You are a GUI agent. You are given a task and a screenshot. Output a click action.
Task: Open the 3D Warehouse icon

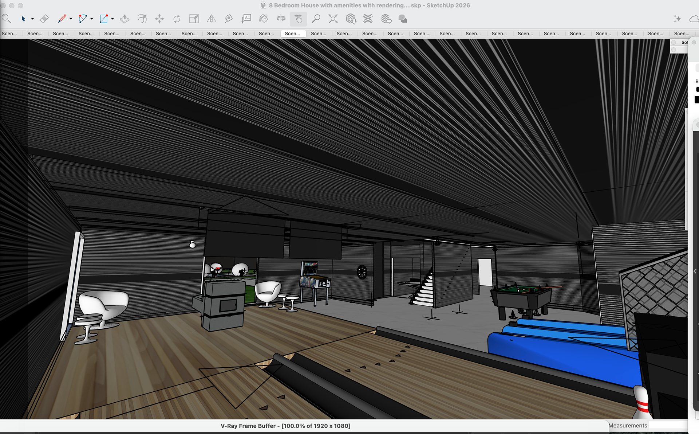pyautogui.click(x=351, y=19)
